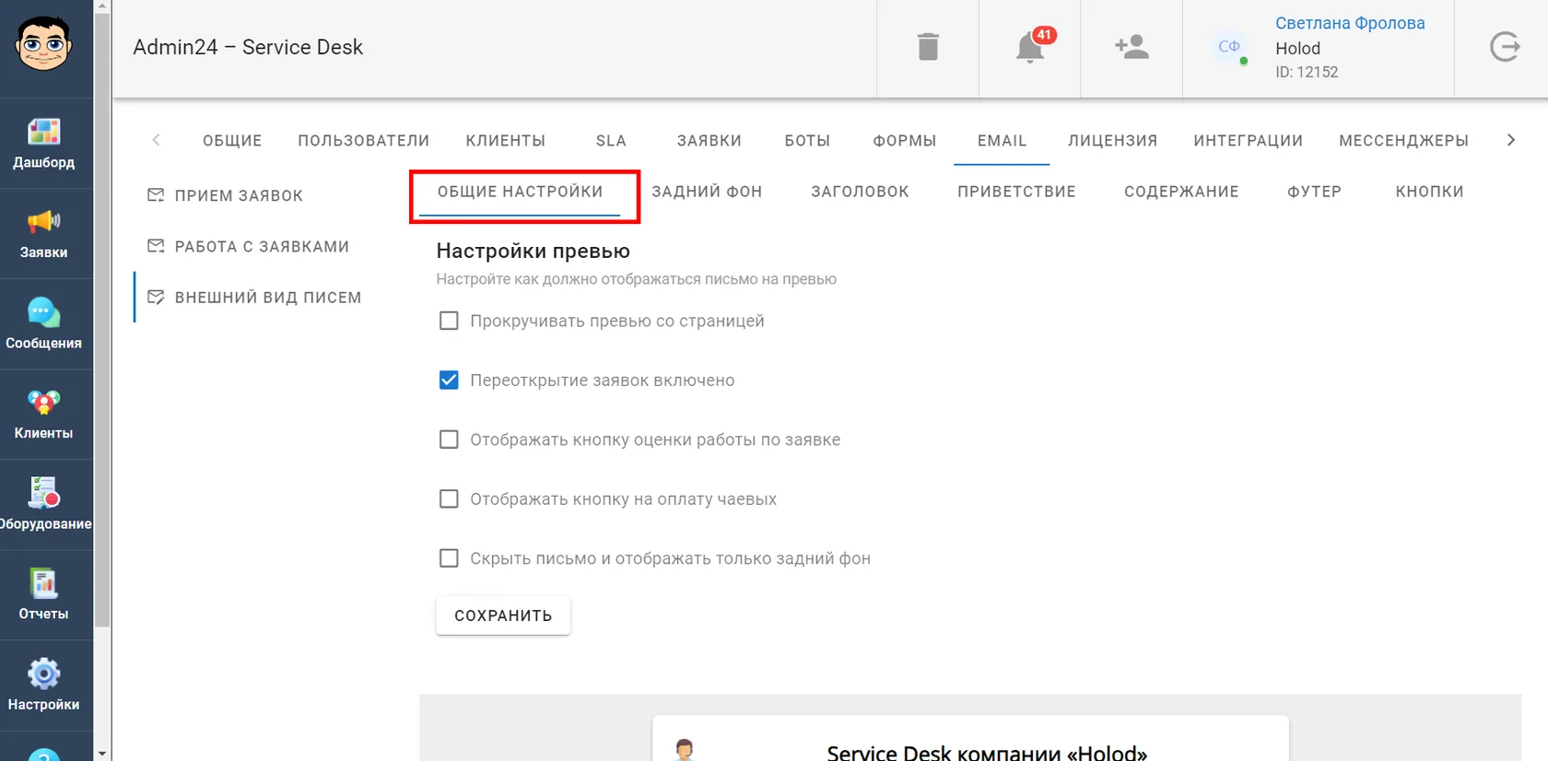Click the logout icon

[1504, 46]
